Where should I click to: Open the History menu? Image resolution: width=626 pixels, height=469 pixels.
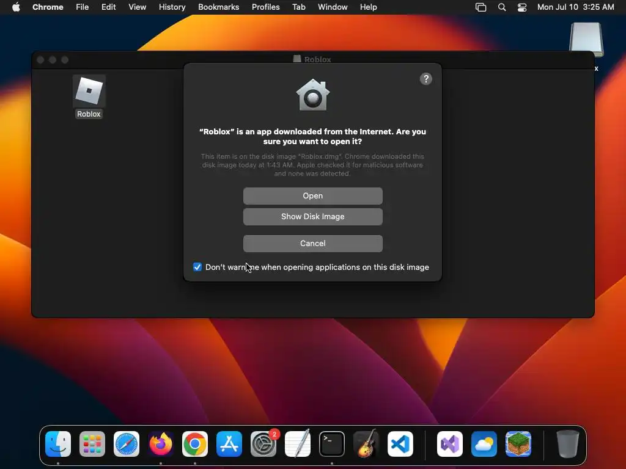coord(172,7)
